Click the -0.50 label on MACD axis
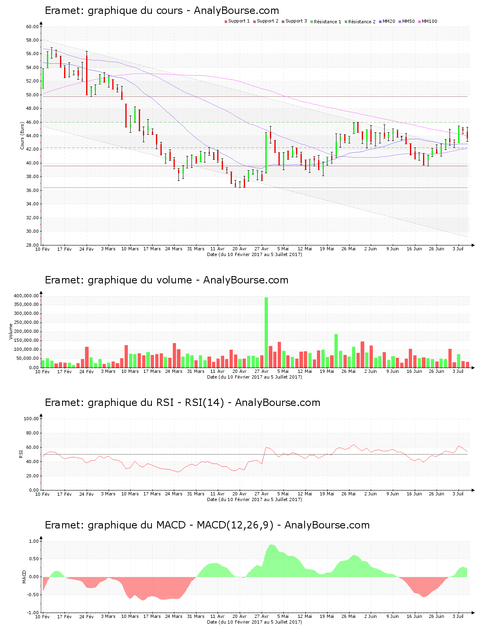Viewport: 490px width, 633px height. tap(33, 595)
